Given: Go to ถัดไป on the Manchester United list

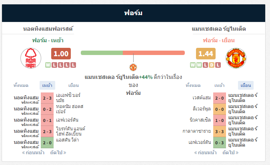Looking at the screenshot, I should point(230,153).
